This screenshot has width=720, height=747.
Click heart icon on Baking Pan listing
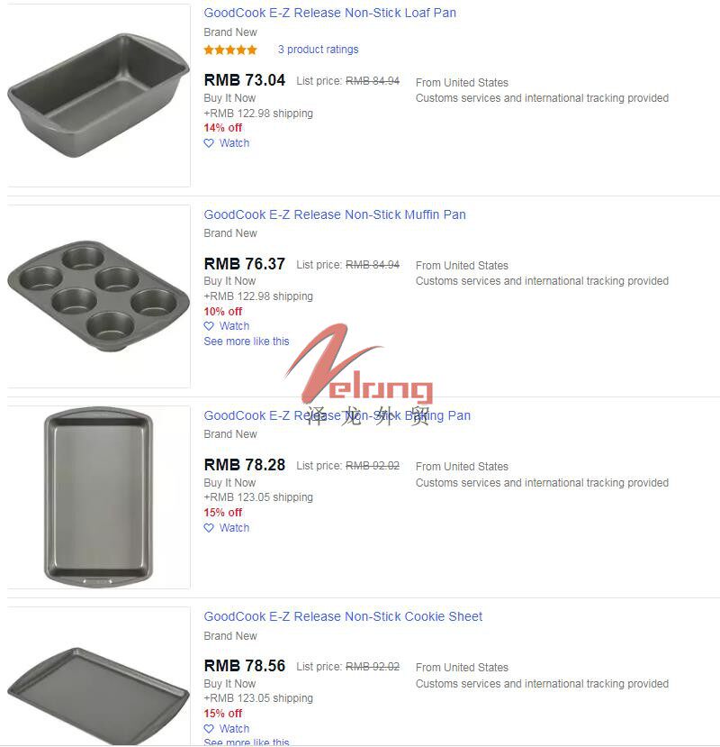coord(209,528)
